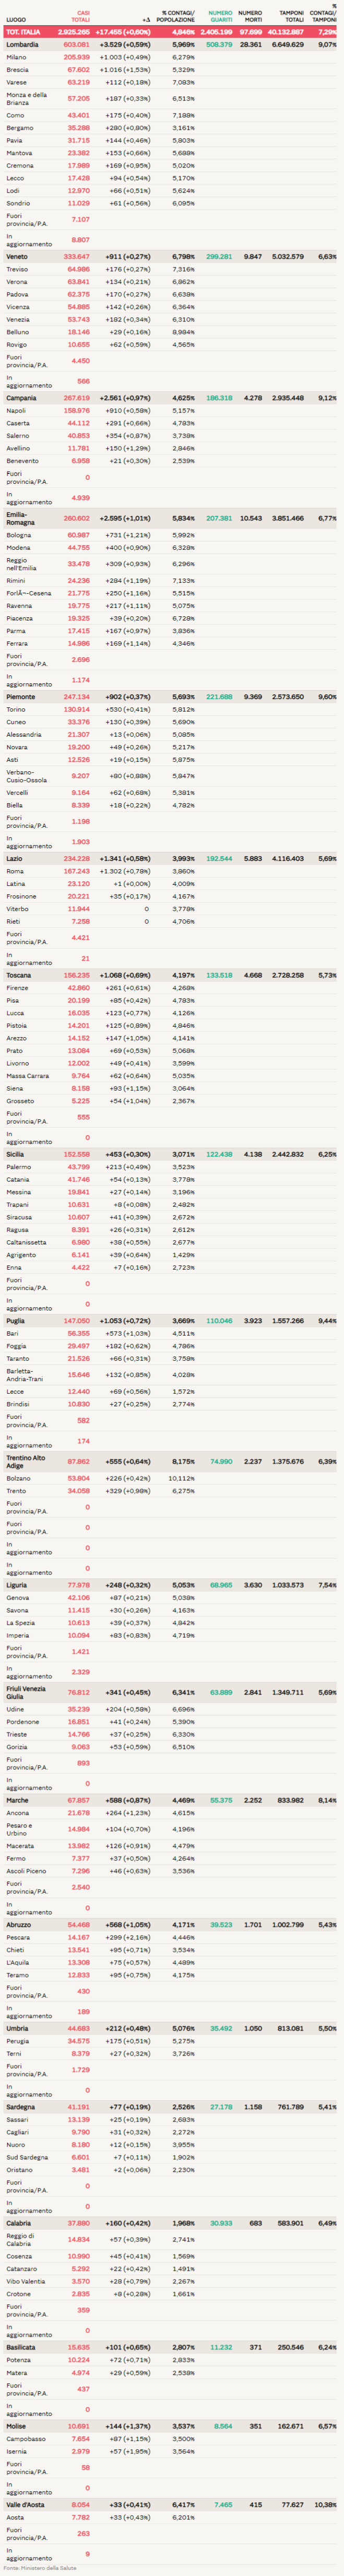Click the TAMPONI TOTALI column header
Viewport: 344px width, 2576px height.
click(x=291, y=16)
